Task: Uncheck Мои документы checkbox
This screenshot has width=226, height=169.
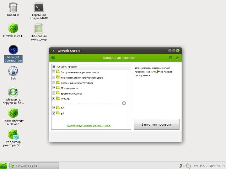Action: coord(54,88)
